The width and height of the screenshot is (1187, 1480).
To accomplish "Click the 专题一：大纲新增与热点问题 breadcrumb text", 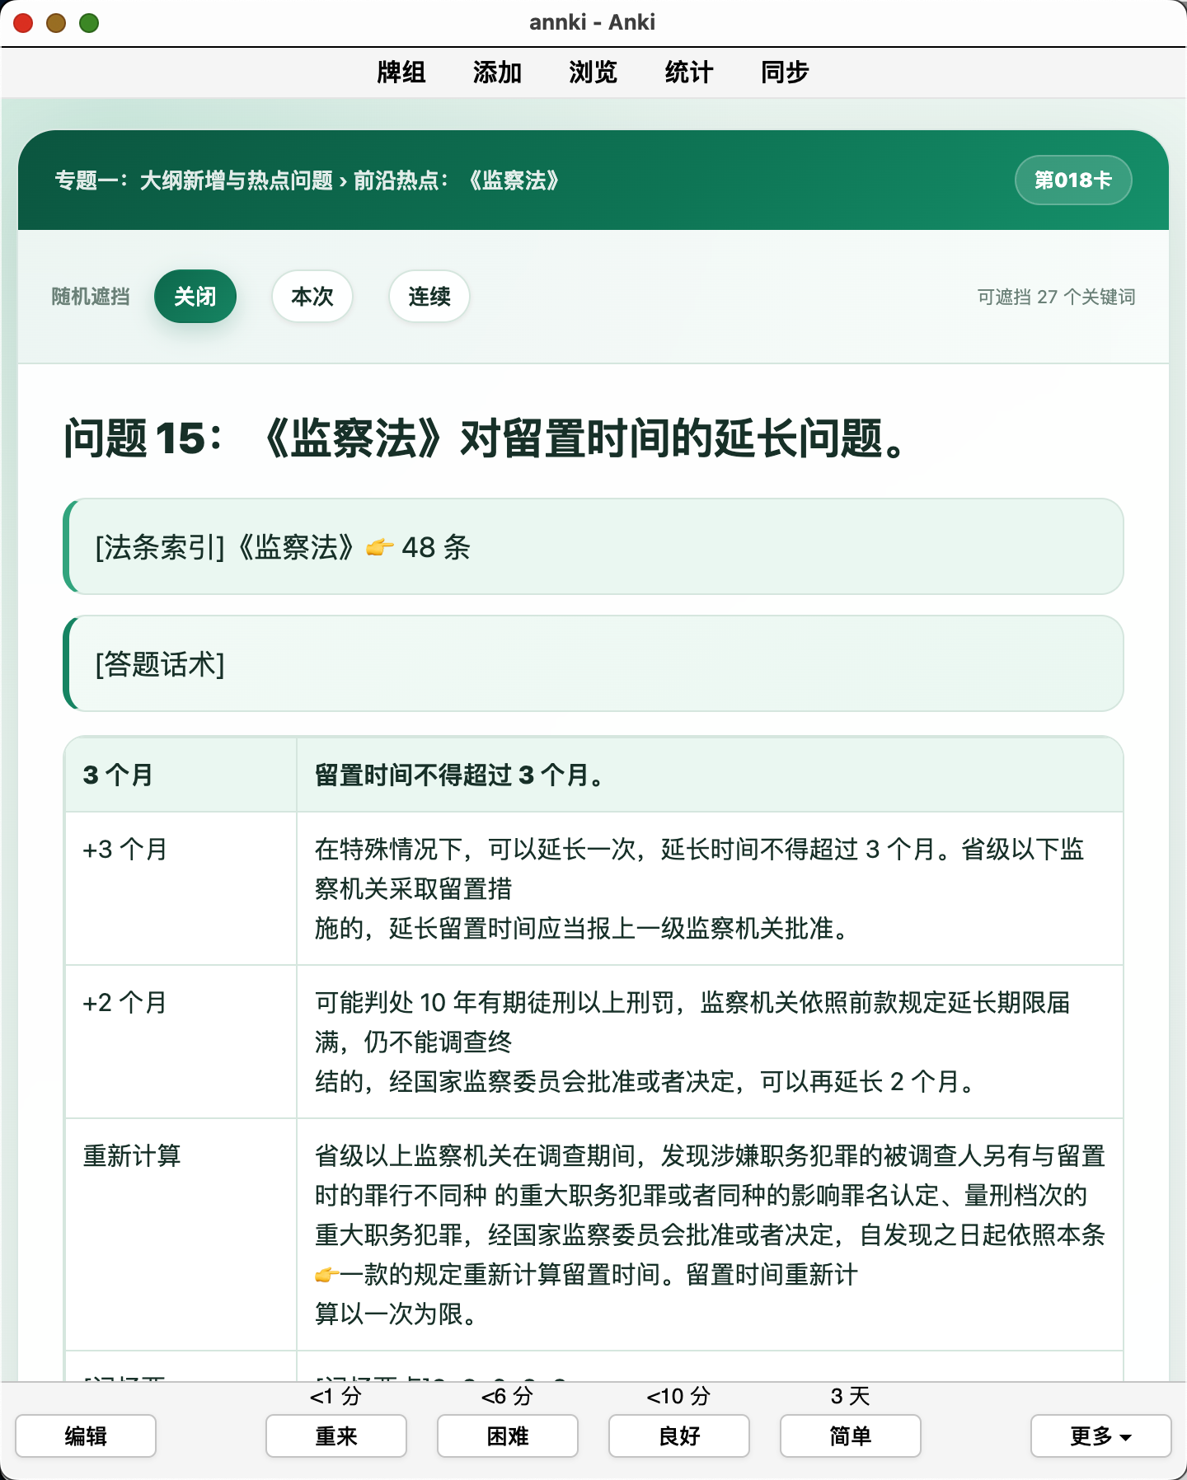I will click(x=194, y=180).
